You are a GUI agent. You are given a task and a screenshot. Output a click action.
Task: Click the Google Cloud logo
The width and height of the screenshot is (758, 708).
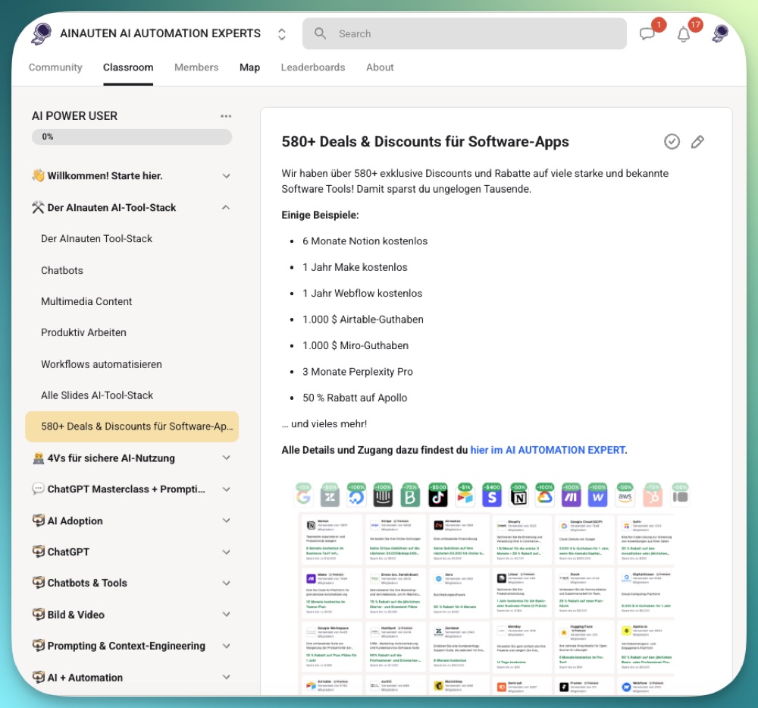click(x=545, y=497)
